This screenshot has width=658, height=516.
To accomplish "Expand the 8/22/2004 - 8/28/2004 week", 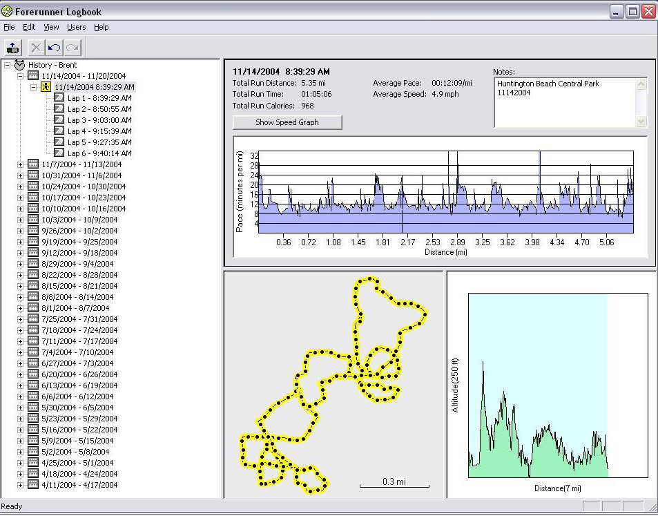I will tap(20, 275).
